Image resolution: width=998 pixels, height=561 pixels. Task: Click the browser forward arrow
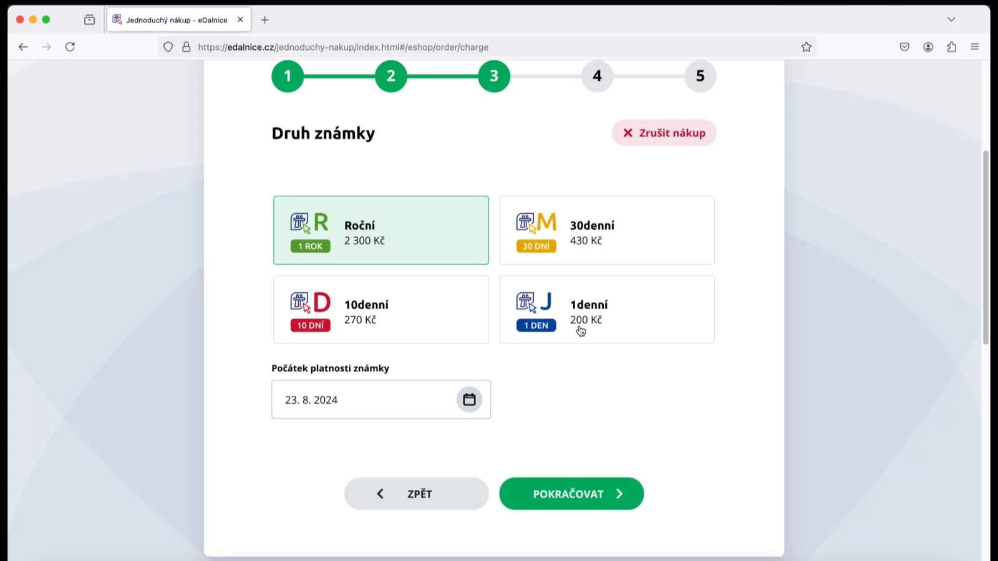coord(47,47)
